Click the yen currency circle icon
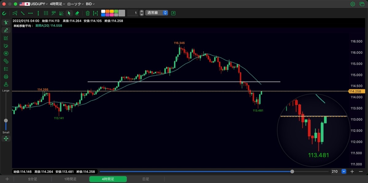The width and height of the screenshot is (368, 183). pyautogui.click(x=6, y=53)
